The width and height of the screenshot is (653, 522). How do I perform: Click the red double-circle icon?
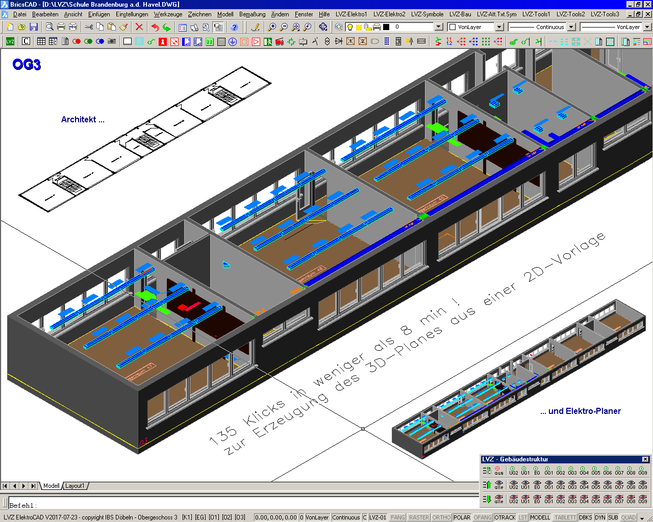[77, 41]
